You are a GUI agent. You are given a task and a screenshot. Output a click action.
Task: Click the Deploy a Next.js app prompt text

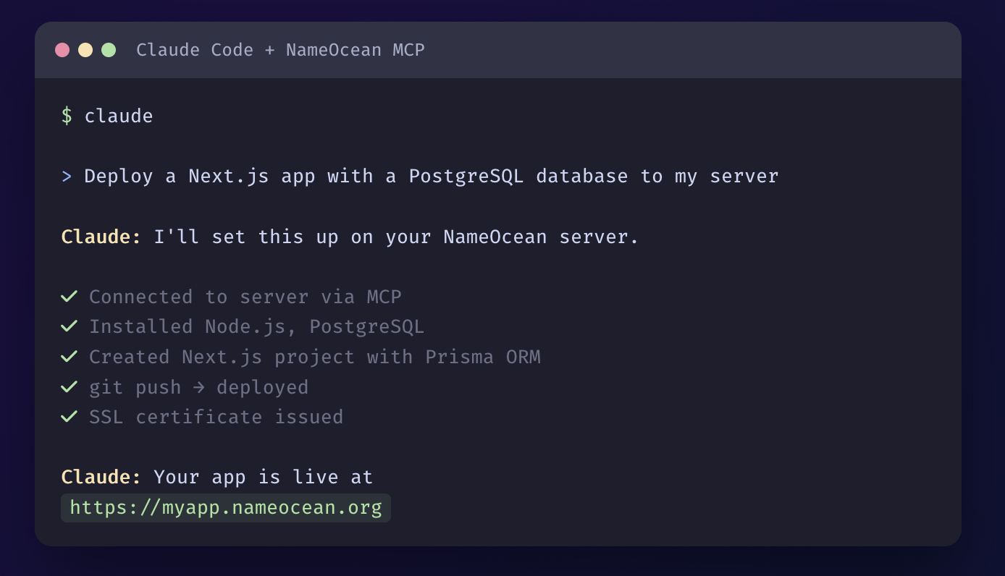pos(431,176)
